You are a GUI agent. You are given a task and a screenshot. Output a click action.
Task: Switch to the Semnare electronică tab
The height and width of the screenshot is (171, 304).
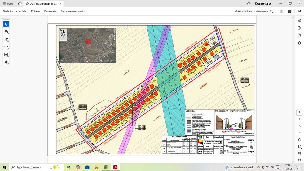[73, 11]
